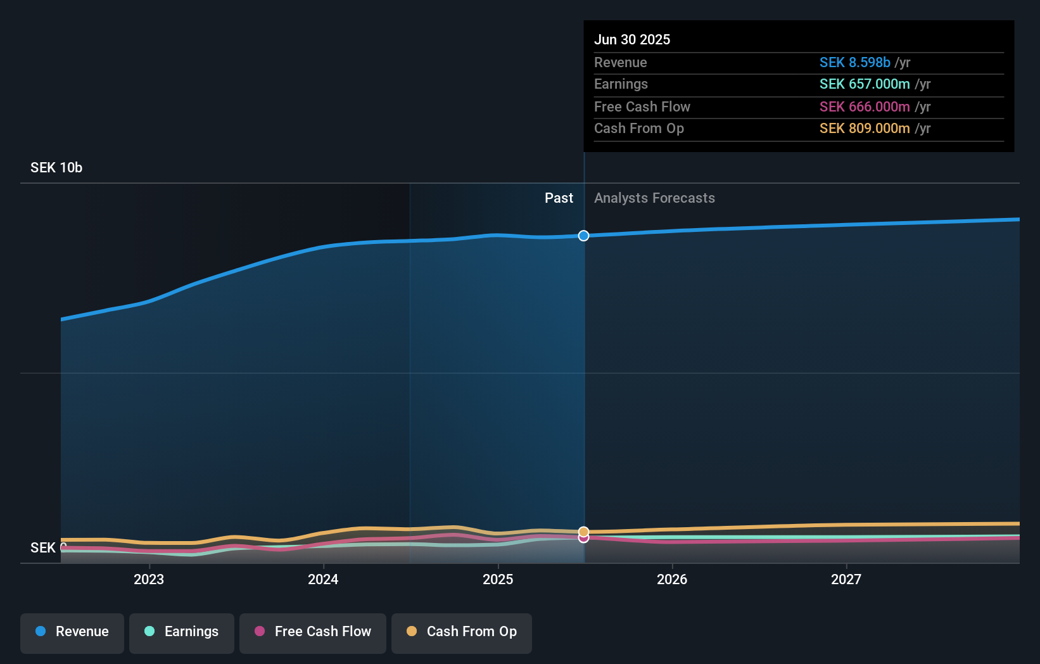
Task: Toggle the Earnings series legend button
Action: pyautogui.click(x=182, y=633)
